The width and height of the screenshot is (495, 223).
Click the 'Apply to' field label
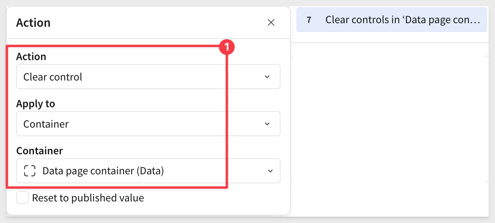coord(35,104)
